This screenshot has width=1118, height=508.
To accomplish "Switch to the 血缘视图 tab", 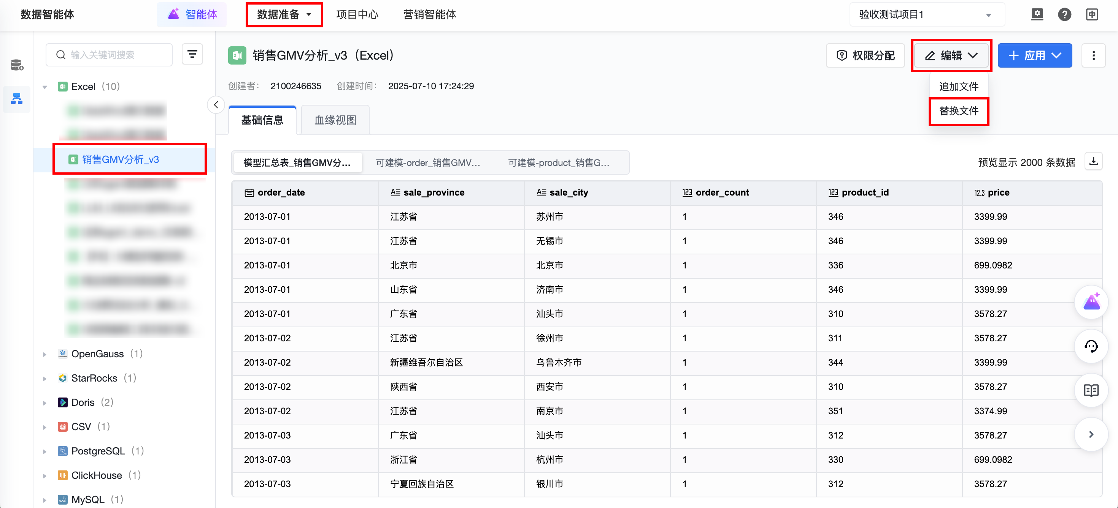I will (x=335, y=120).
